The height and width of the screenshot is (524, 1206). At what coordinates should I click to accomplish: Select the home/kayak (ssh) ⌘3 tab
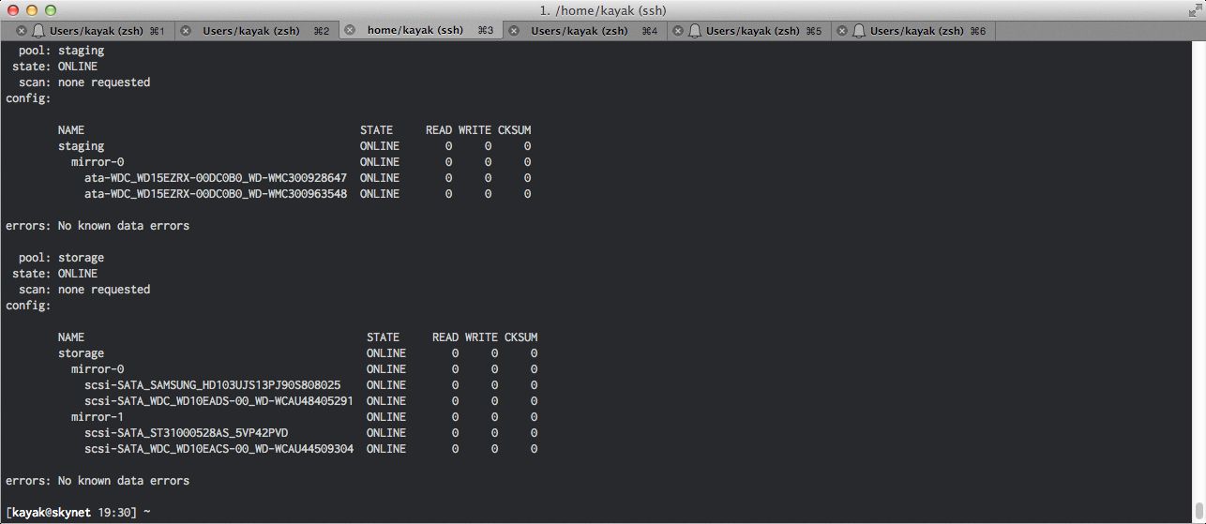(x=419, y=30)
